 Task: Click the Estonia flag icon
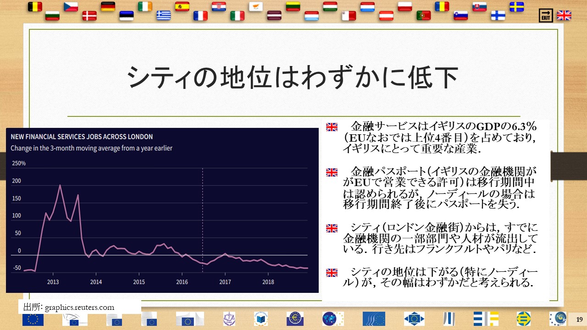(x=127, y=16)
